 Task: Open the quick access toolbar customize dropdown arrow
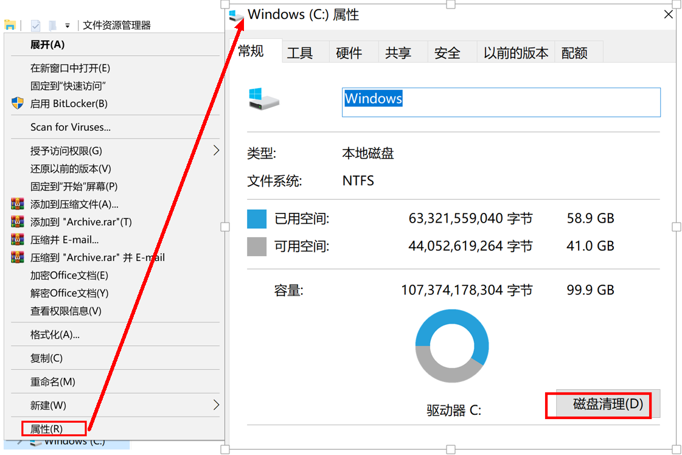point(68,26)
